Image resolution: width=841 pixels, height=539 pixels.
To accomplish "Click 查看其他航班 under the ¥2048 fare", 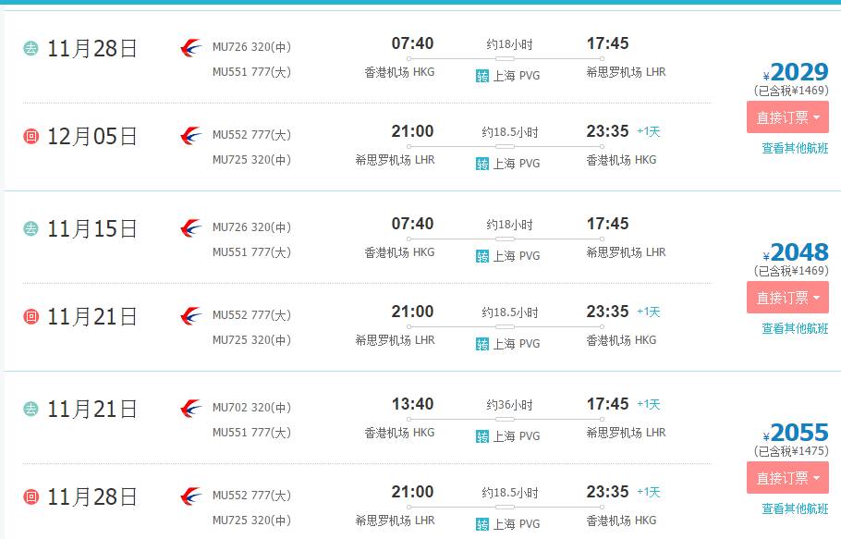I will [795, 328].
